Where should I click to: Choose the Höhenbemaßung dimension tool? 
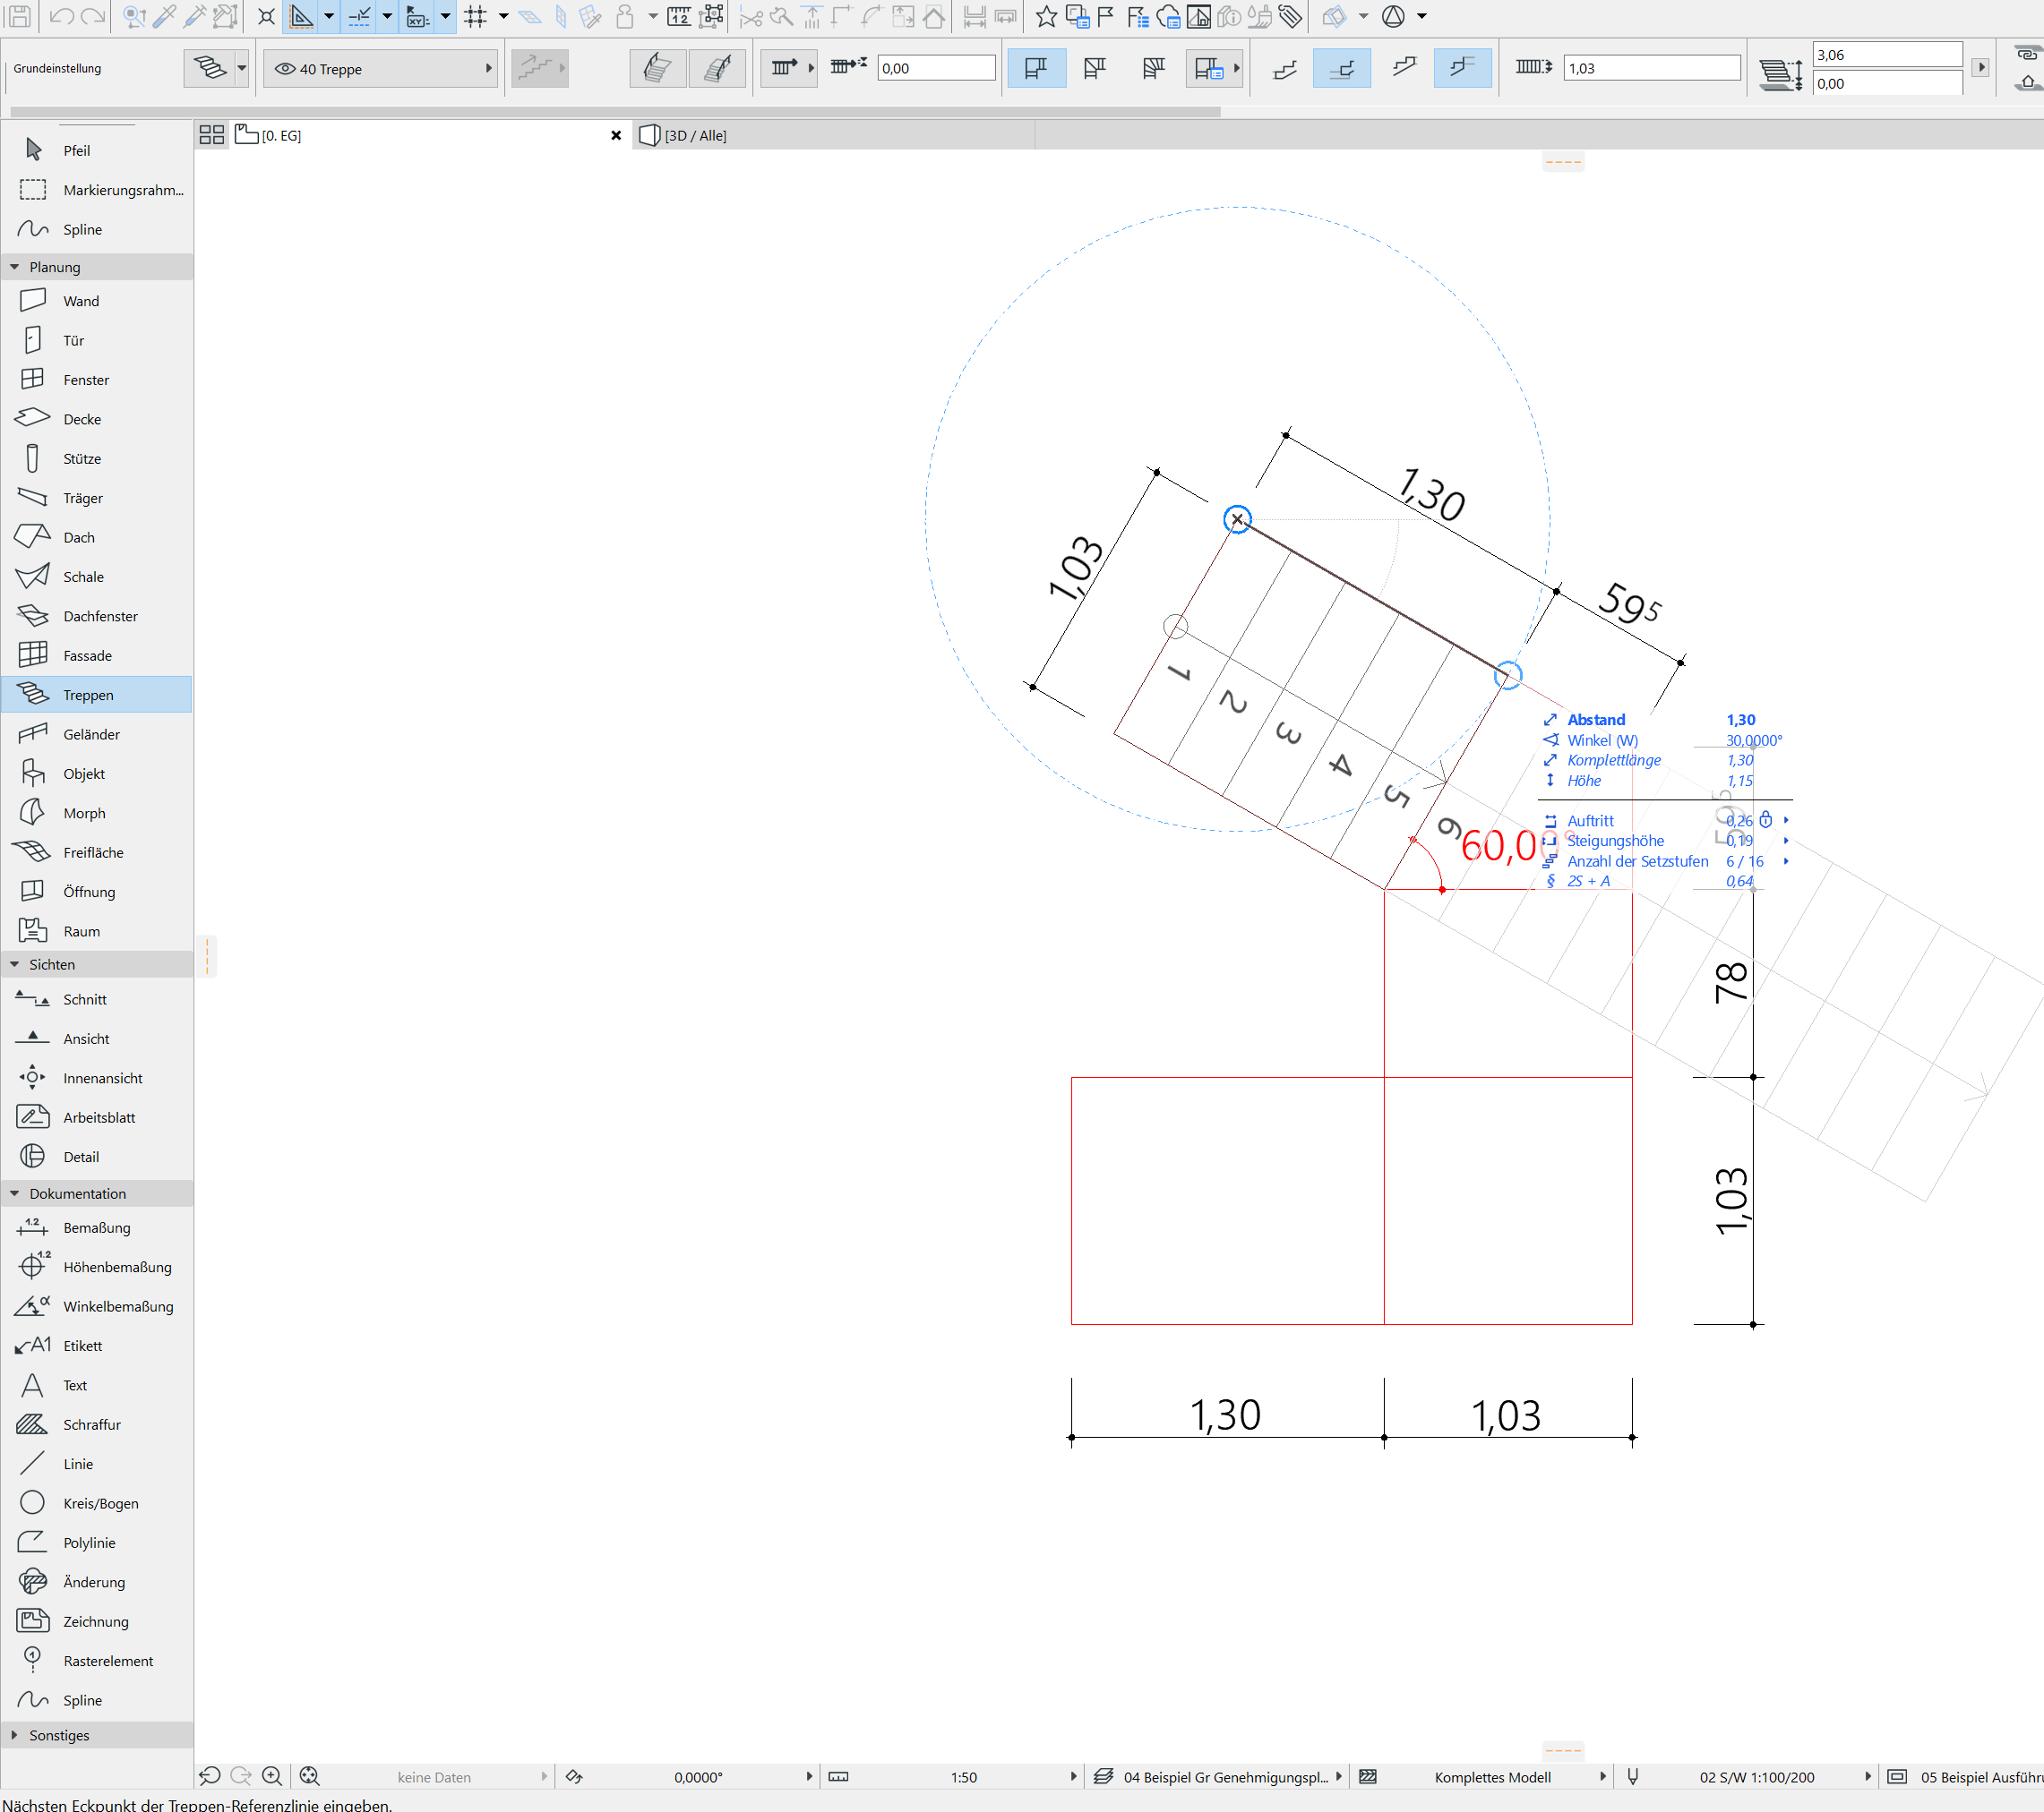tap(116, 1268)
